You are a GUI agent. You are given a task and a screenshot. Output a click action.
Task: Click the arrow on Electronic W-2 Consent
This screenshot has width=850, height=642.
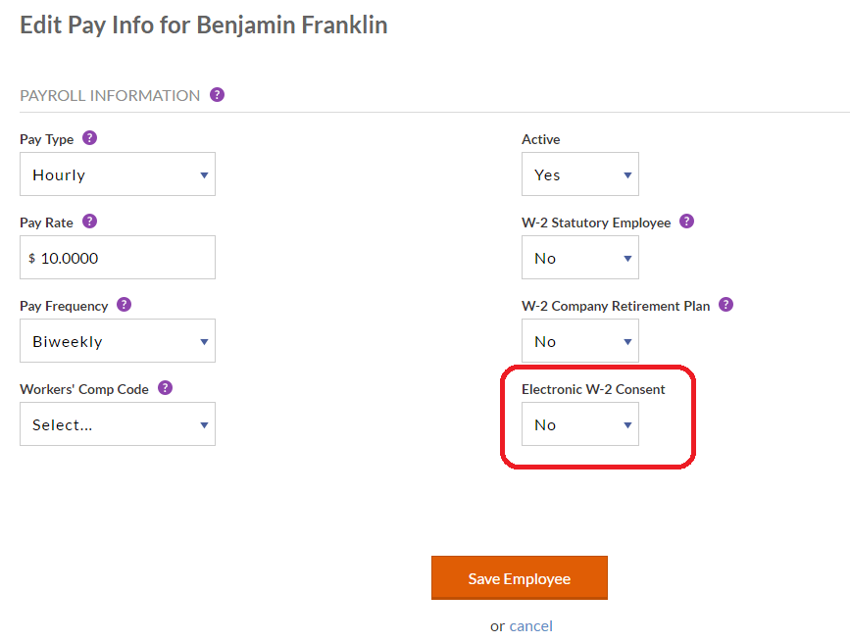coord(627,425)
